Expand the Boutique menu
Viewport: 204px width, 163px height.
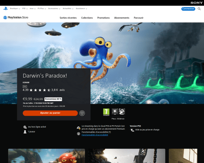pyautogui.click(x=15, y=9)
